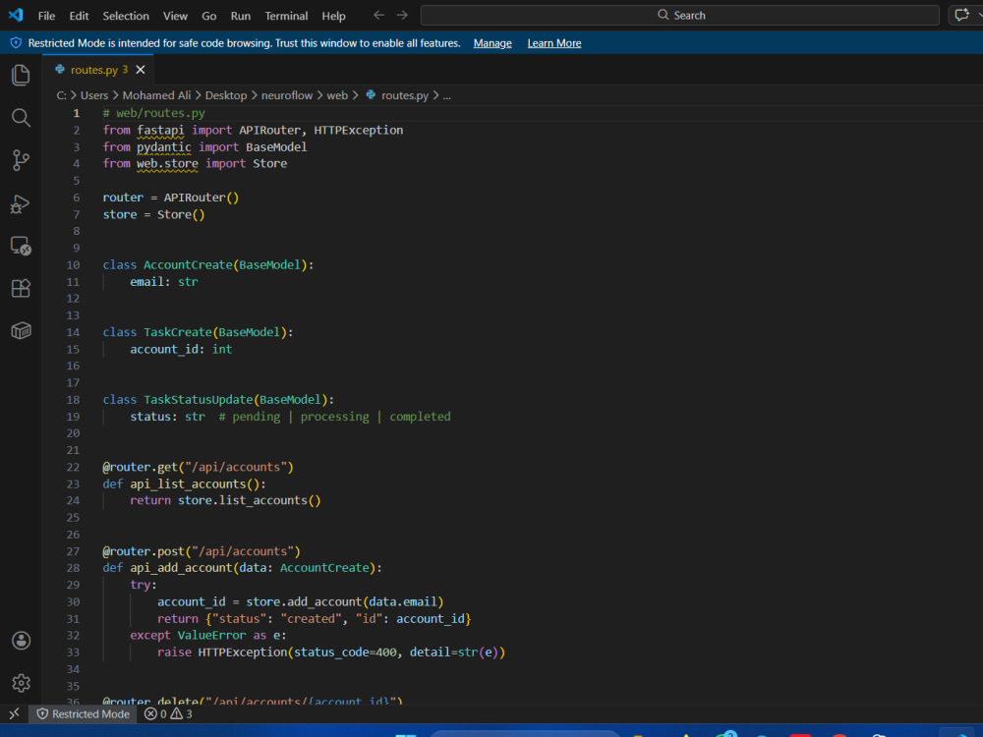Go forward using the right arrow
Image resolution: width=983 pixels, height=737 pixels.
click(x=402, y=15)
